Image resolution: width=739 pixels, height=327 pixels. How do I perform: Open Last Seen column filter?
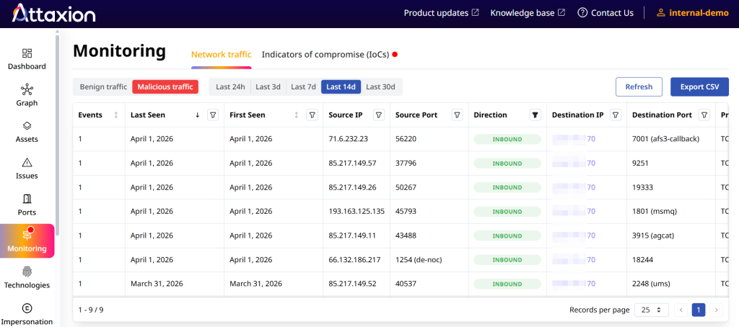click(x=213, y=115)
